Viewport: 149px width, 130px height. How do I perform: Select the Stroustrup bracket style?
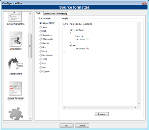(46, 35)
